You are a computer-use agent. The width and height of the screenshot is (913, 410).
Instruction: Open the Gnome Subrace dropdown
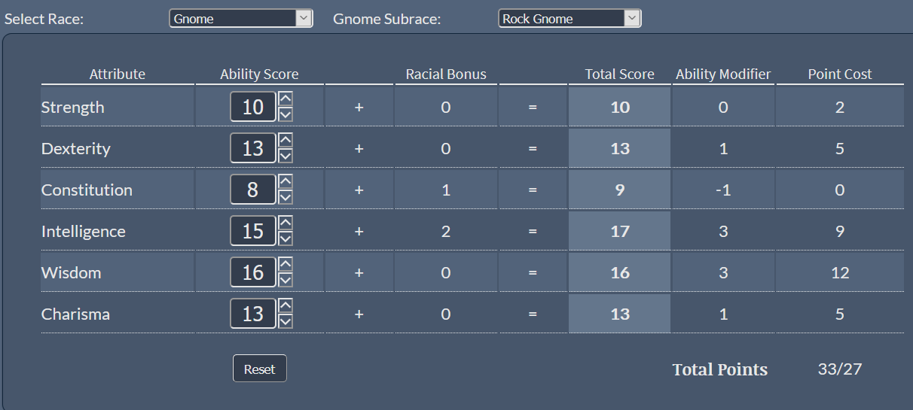(569, 19)
